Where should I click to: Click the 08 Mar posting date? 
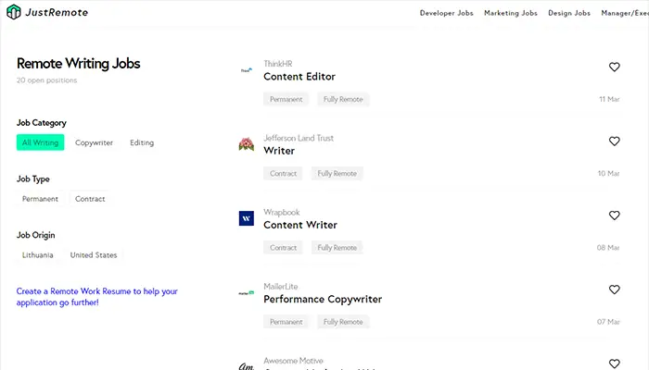[x=608, y=247]
